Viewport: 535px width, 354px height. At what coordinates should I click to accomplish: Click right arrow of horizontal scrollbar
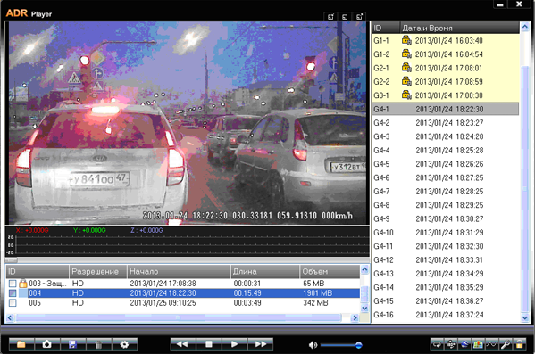[355, 317]
